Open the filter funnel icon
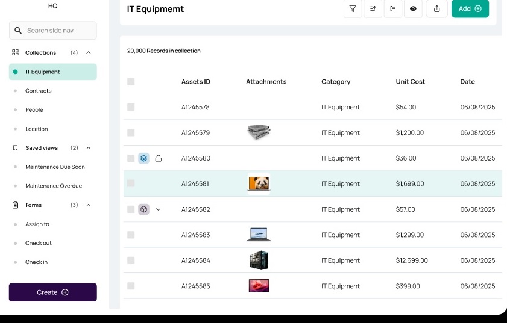Image resolution: width=507 pixels, height=323 pixels. [353, 8]
